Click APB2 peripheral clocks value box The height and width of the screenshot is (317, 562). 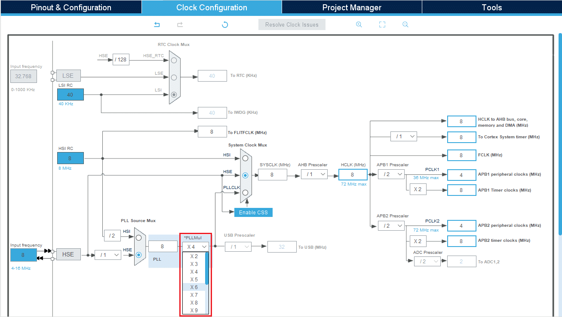461,226
